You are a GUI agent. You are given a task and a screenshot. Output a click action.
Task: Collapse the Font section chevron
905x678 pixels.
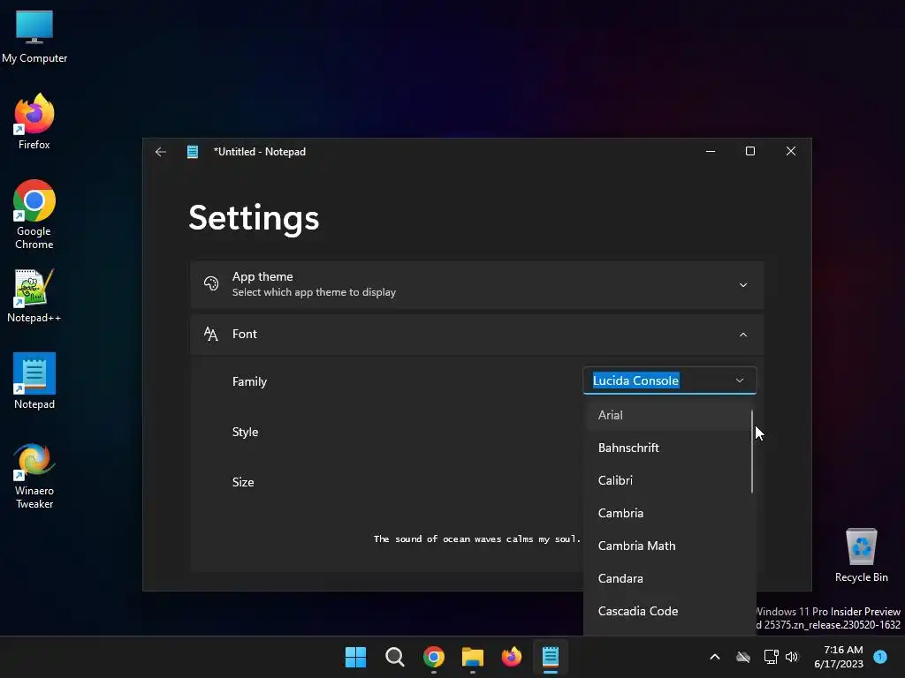pos(743,335)
